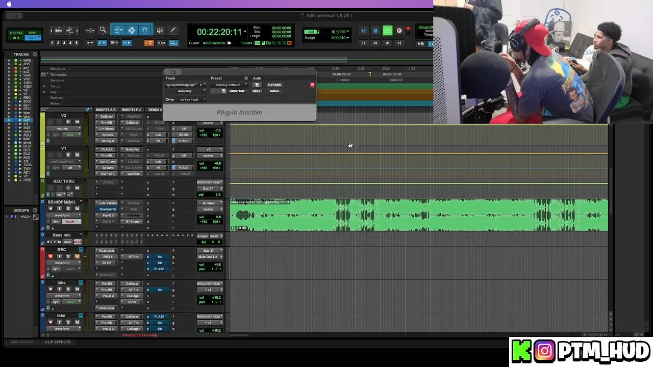The image size is (653, 367).
Task: Expand the Tempo ruler
Action: (x=45, y=86)
